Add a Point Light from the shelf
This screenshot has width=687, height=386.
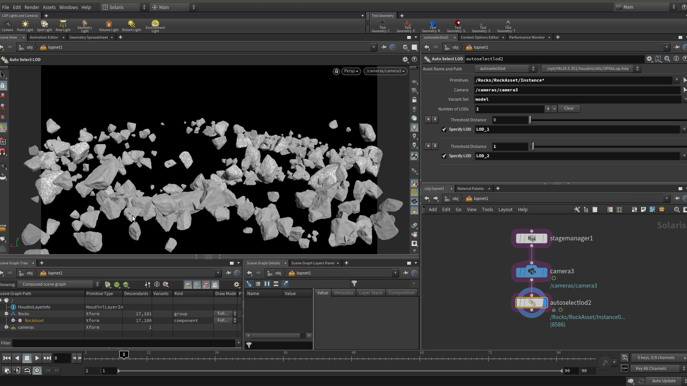[x=25, y=26]
